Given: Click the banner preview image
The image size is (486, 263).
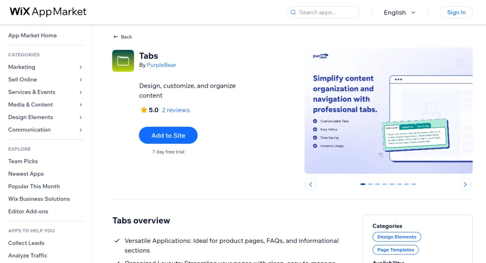Looking at the screenshot, I should (388, 110).
